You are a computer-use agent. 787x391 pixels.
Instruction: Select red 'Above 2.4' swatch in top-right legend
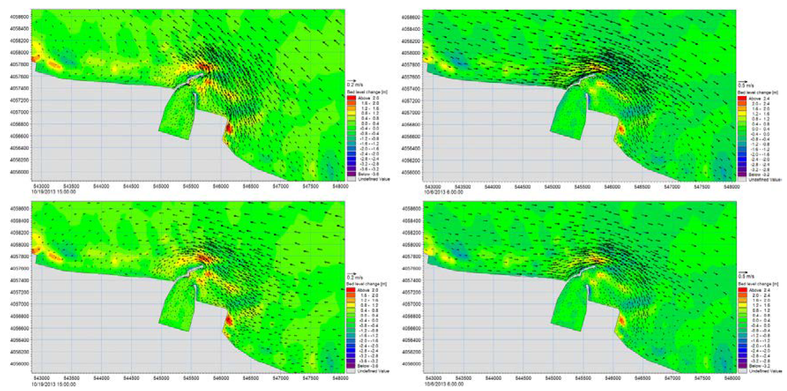(x=742, y=99)
